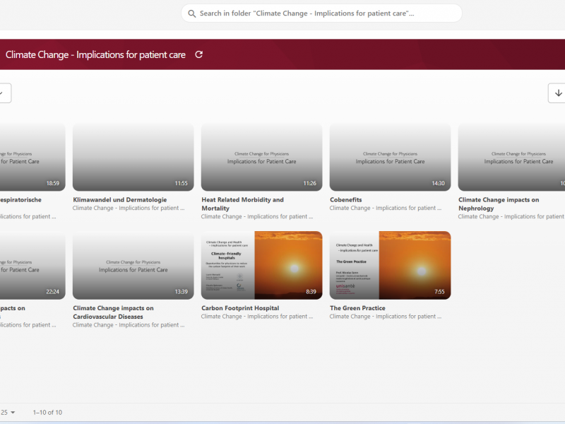The width and height of the screenshot is (565, 424).
Task: Click the Cobenefits title link
Action: coord(346,200)
